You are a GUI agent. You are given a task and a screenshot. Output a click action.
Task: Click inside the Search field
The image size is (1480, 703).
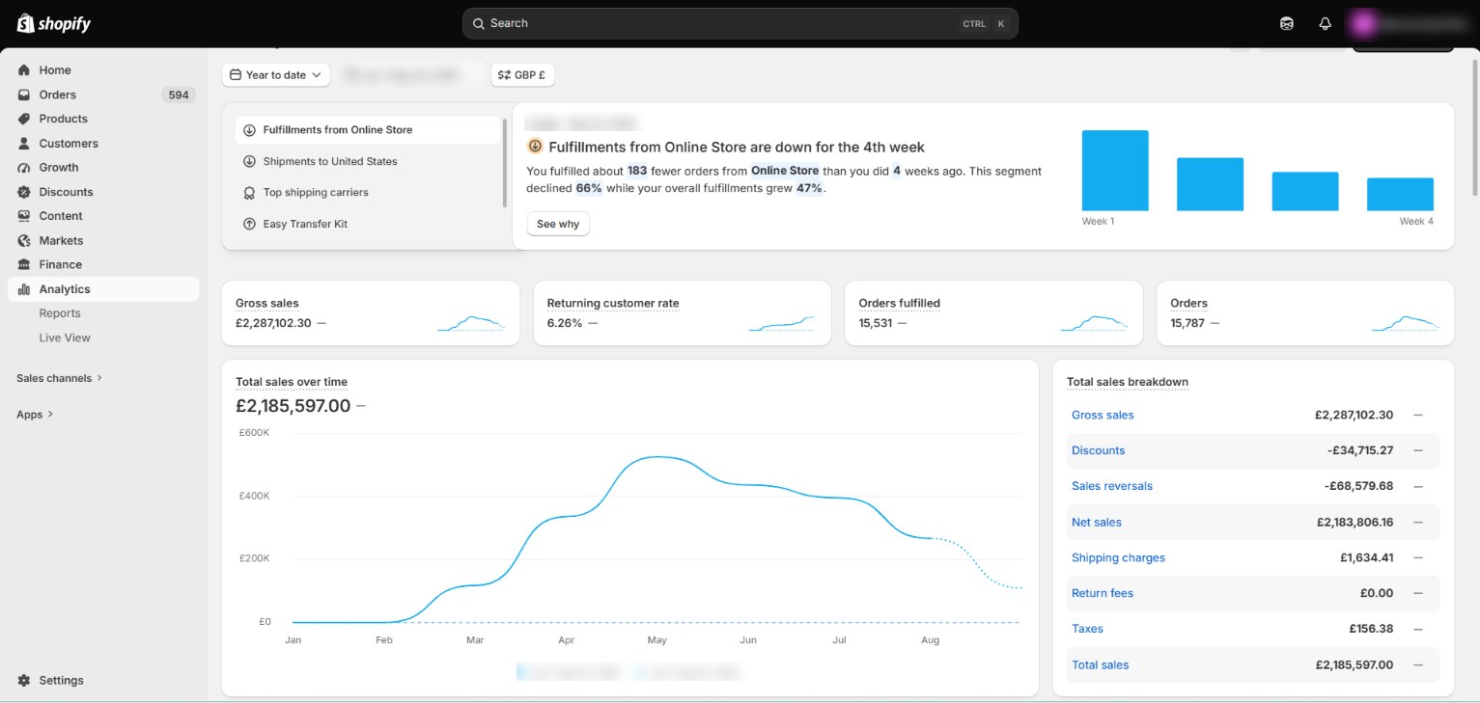[740, 23]
